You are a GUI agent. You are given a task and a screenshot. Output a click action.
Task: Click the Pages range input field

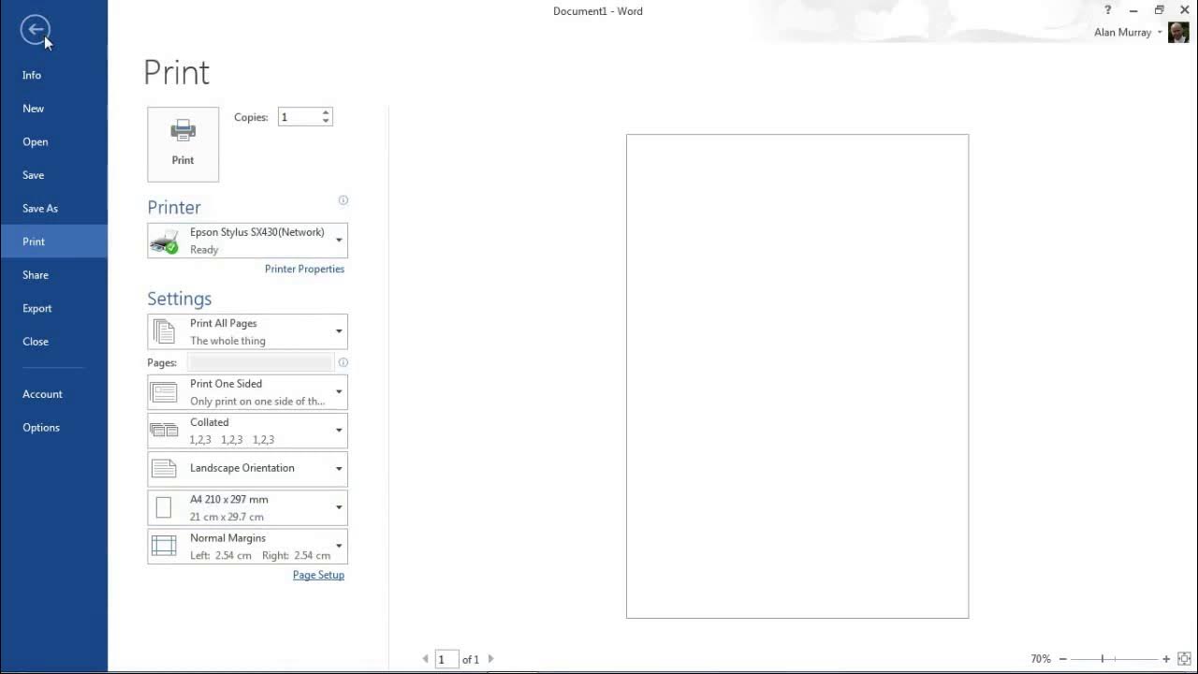tap(259, 362)
